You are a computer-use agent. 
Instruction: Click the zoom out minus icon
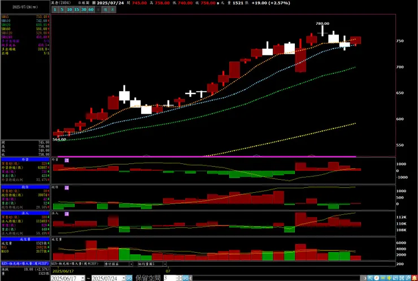(x=383, y=278)
